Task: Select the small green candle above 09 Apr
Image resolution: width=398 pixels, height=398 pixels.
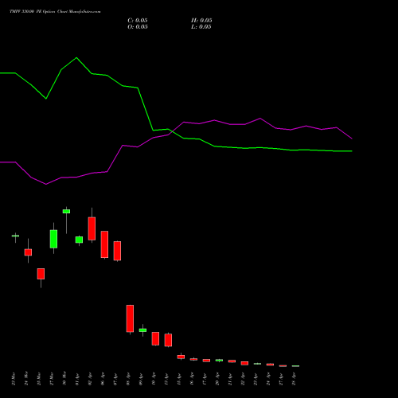Action: [142, 330]
